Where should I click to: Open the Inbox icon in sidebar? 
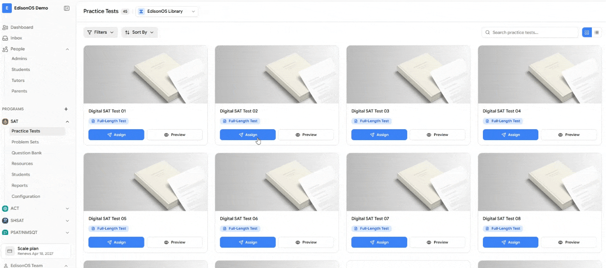click(5, 38)
